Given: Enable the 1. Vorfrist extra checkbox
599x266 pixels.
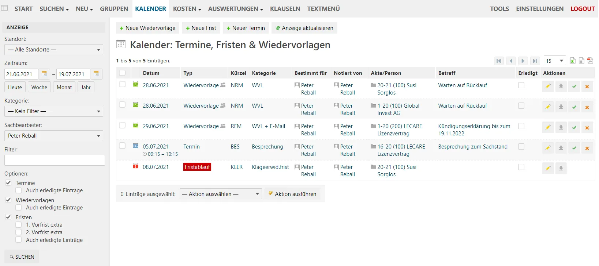Looking at the screenshot, I should tap(18, 224).
